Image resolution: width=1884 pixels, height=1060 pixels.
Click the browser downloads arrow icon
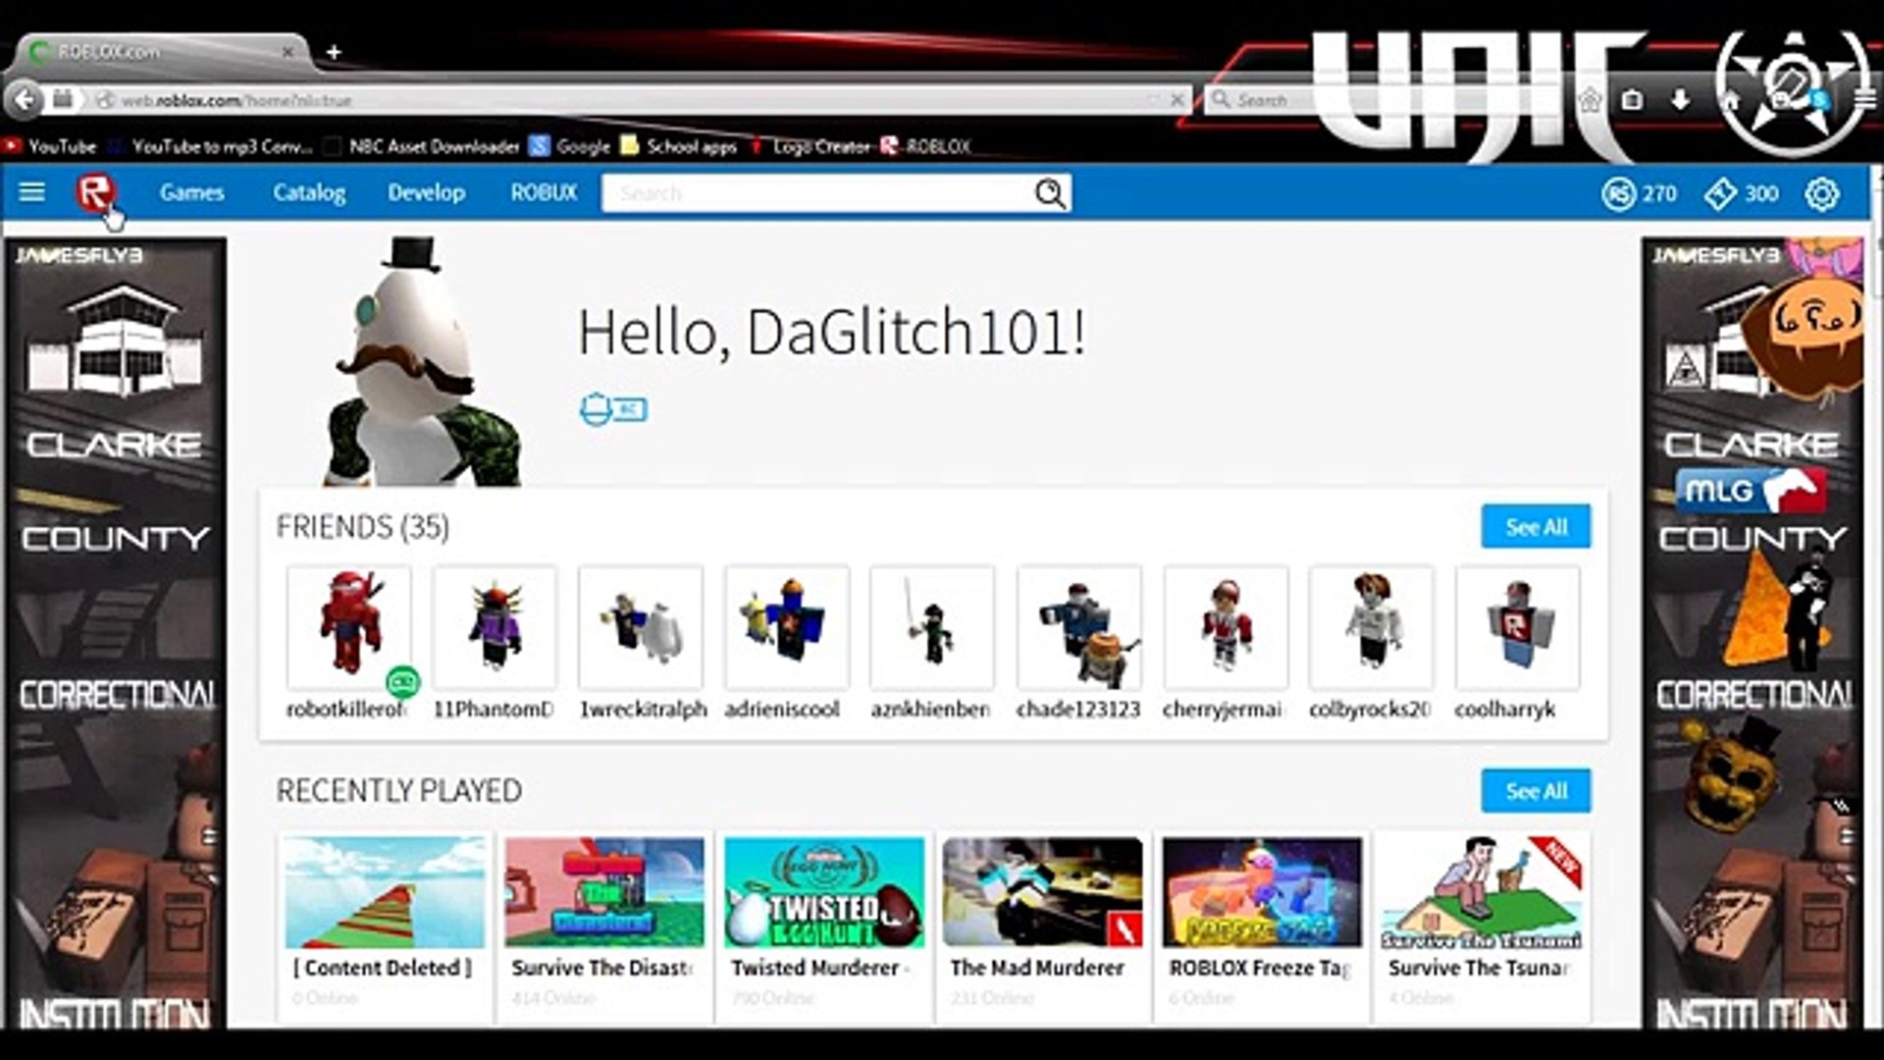(x=1680, y=99)
